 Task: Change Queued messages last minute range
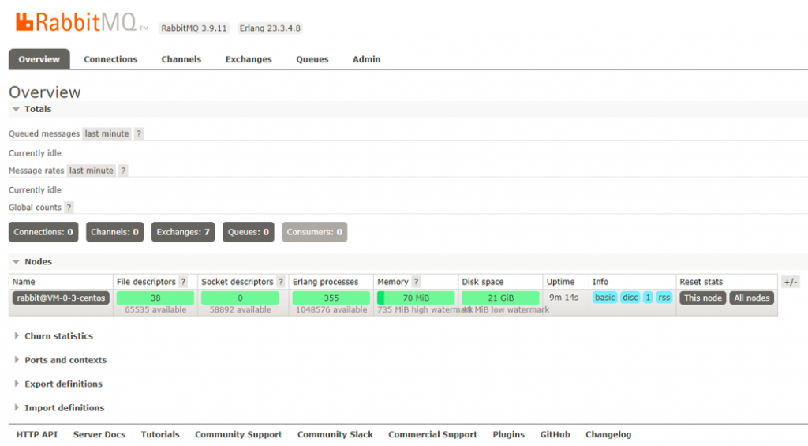point(107,133)
